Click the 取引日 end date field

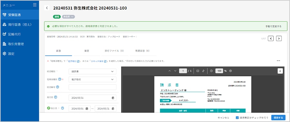(105, 109)
